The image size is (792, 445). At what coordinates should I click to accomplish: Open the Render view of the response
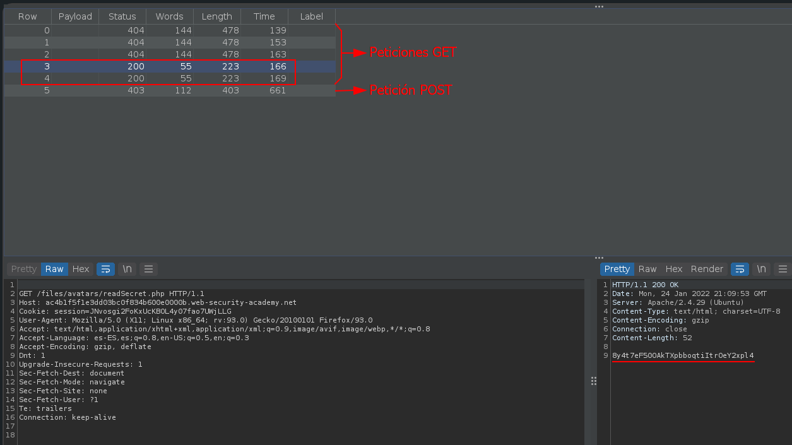pyautogui.click(x=707, y=269)
